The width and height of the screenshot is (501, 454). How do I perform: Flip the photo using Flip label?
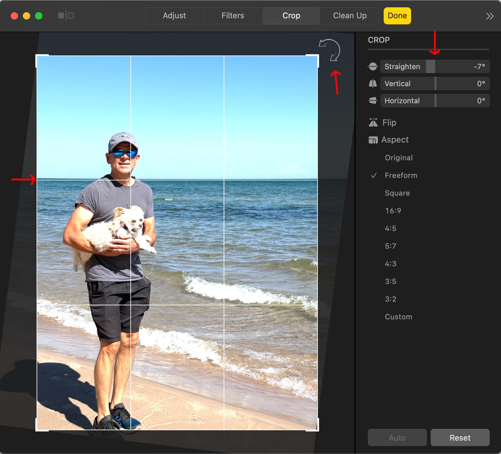tap(389, 122)
